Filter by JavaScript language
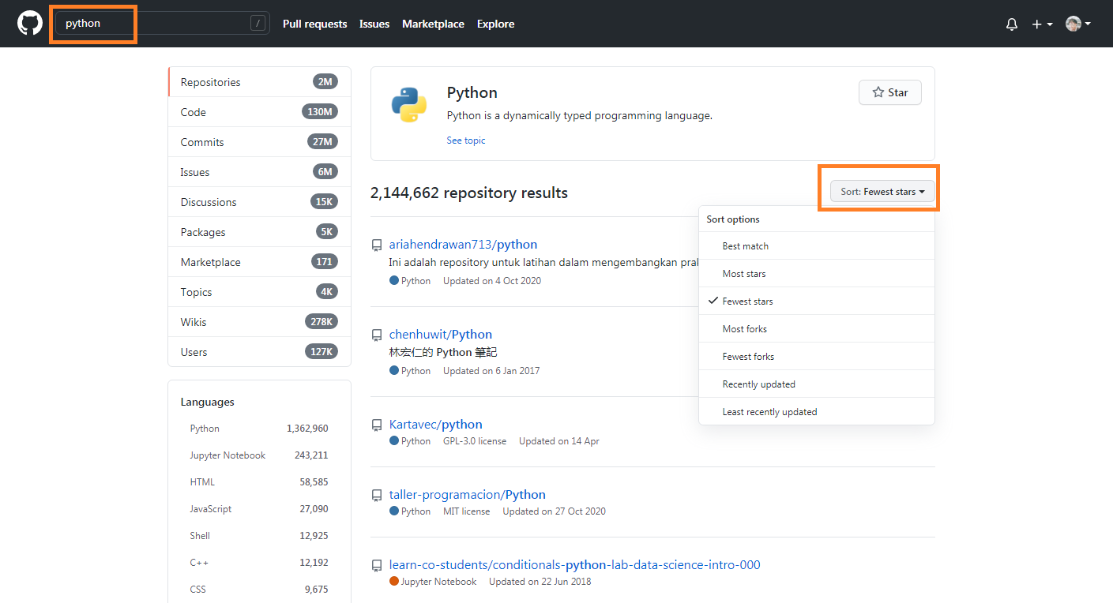This screenshot has width=1113, height=603. [x=259, y=509]
